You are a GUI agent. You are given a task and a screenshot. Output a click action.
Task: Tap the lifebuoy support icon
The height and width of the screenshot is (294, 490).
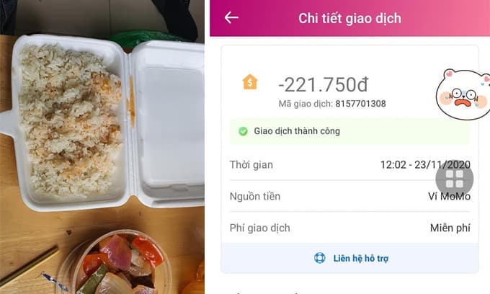coord(319,258)
